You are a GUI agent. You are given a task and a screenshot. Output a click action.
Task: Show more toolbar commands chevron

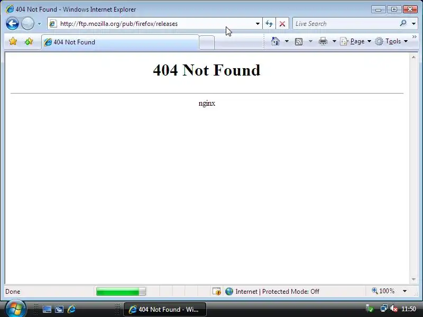[415, 36]
